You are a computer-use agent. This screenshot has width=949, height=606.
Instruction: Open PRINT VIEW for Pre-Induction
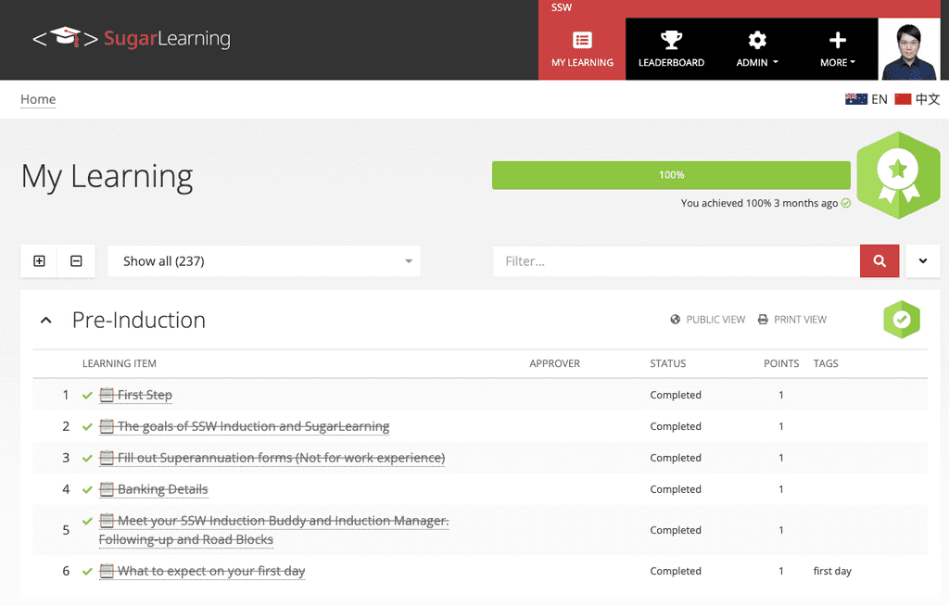pos(792,319)
